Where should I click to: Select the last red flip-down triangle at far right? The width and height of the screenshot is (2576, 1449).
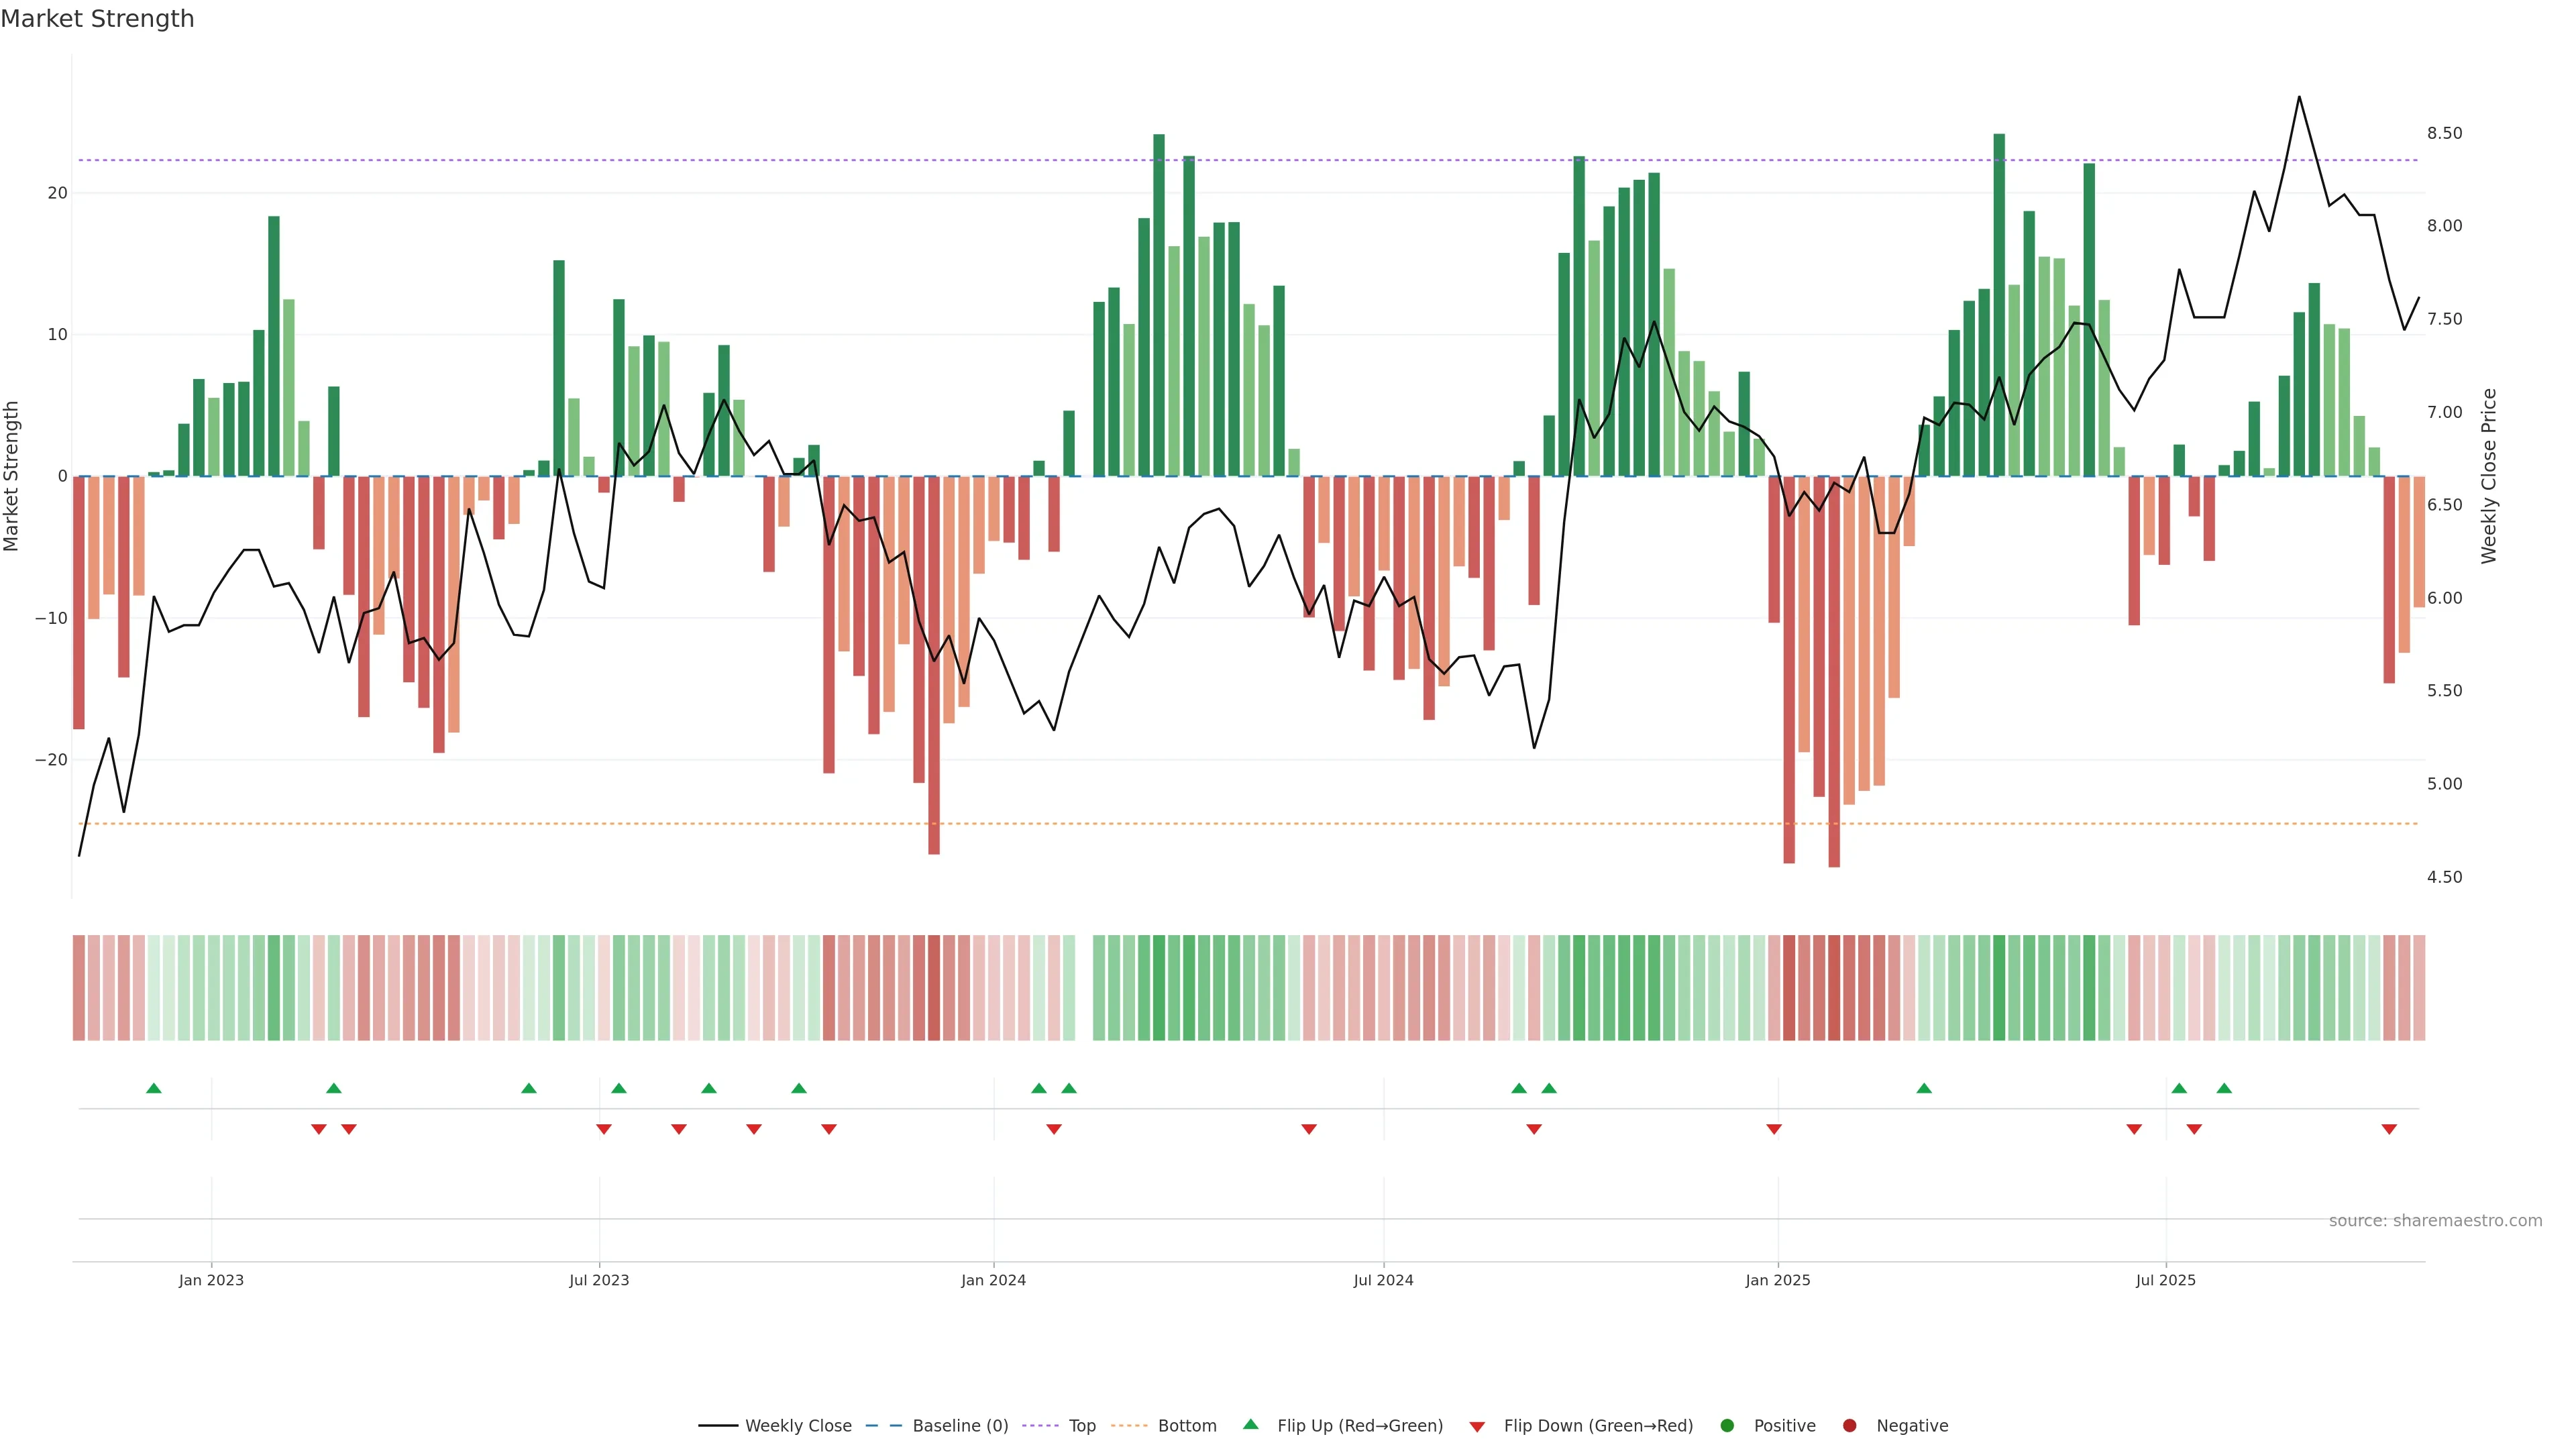pos(2389,1129)
